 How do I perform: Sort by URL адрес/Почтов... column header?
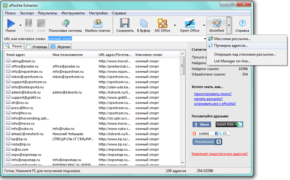[x=115, y=55]
